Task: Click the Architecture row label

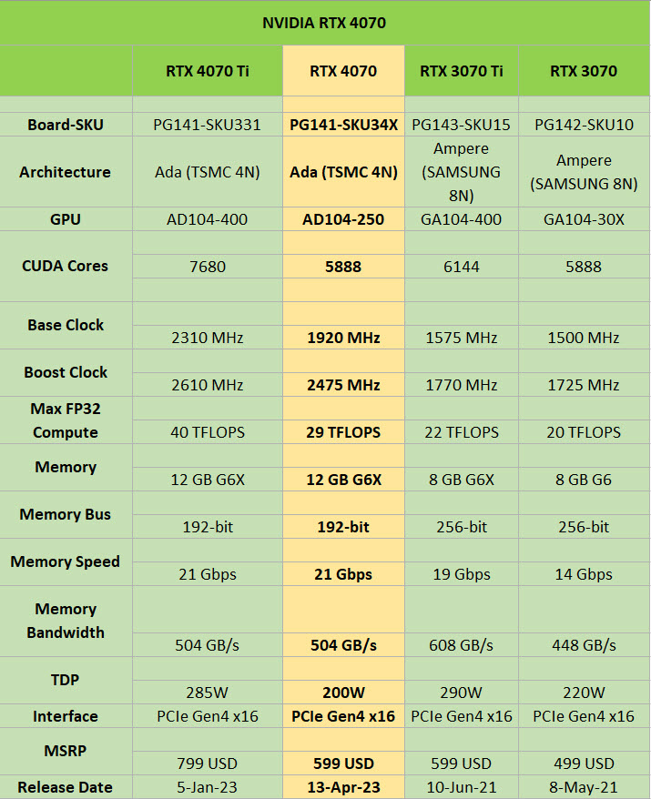Action: coord(66,172)
